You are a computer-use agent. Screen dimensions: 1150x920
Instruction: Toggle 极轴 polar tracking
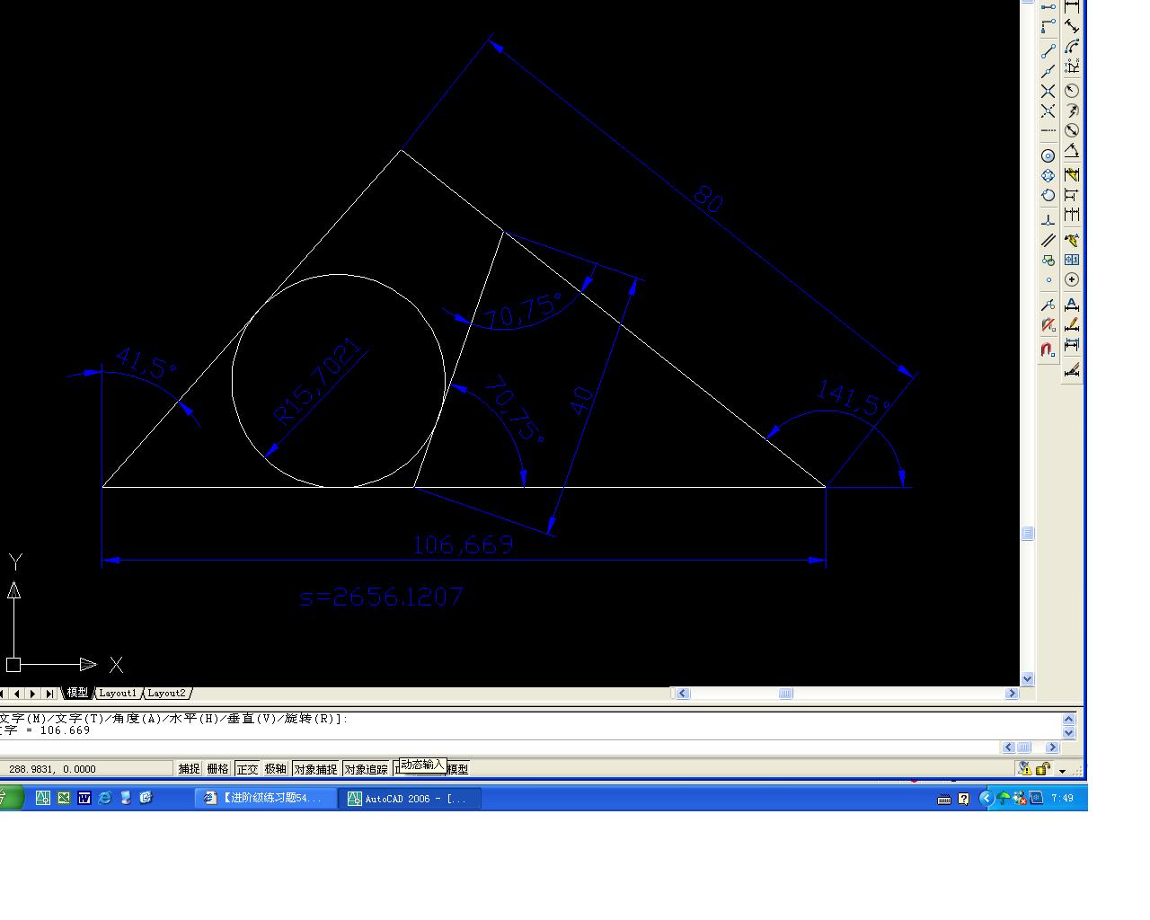tap(275, 769)
